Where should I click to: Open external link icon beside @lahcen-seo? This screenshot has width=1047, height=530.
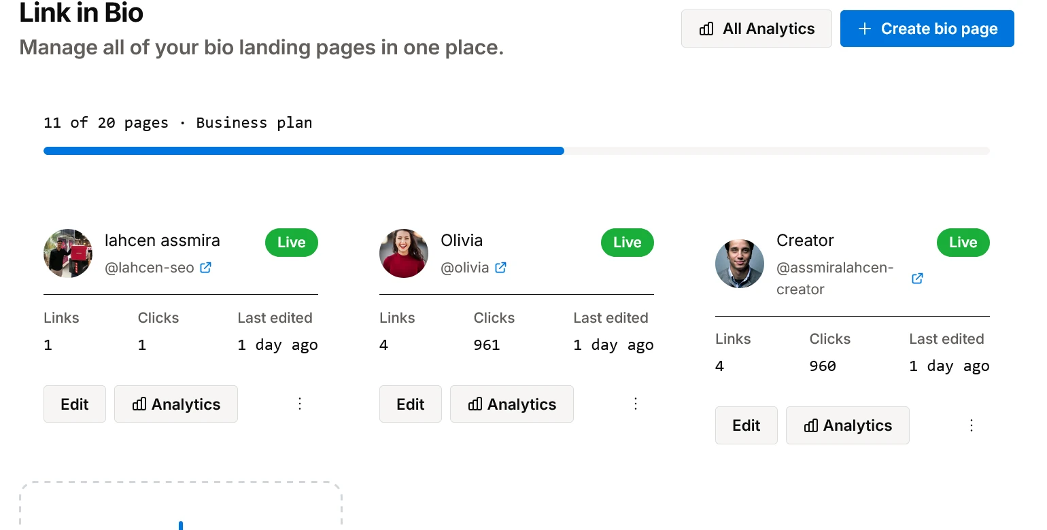point(205,268)
